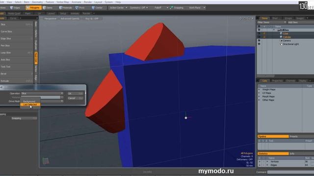Open the Help menu
Screen dimensions: 314x176
click(118, 2)
